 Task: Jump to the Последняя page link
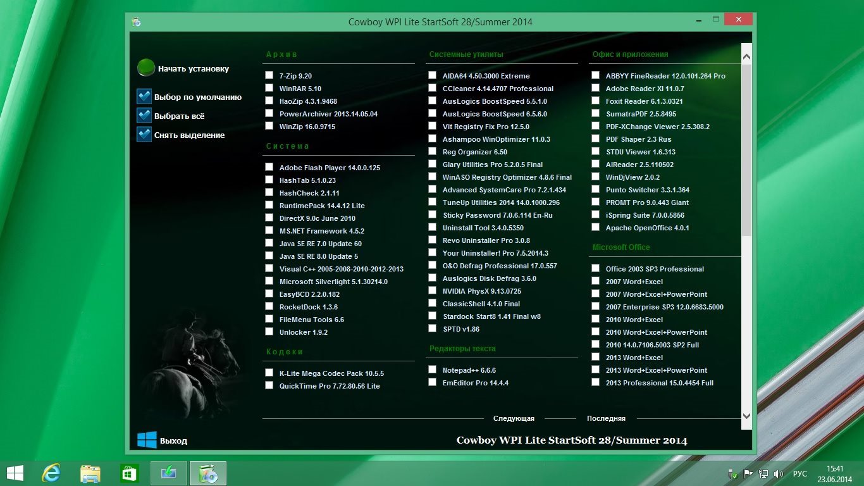coord(606,418)
